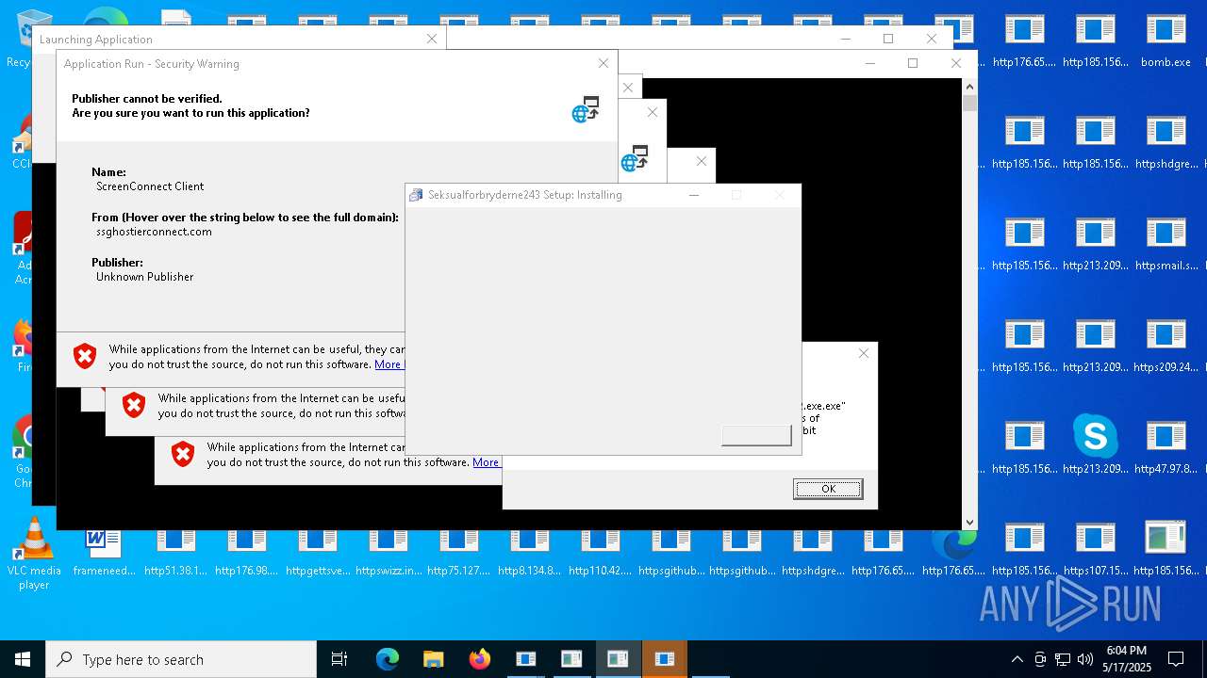Select the httpswizz.in... desktop shortcut
The width and height of the screenshot is (1207, 678).
click(389, 550)
